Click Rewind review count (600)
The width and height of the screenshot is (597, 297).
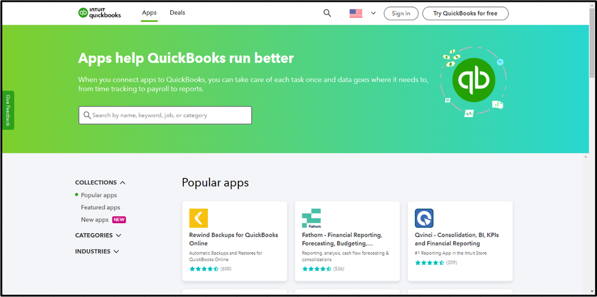tap(226, 269)
